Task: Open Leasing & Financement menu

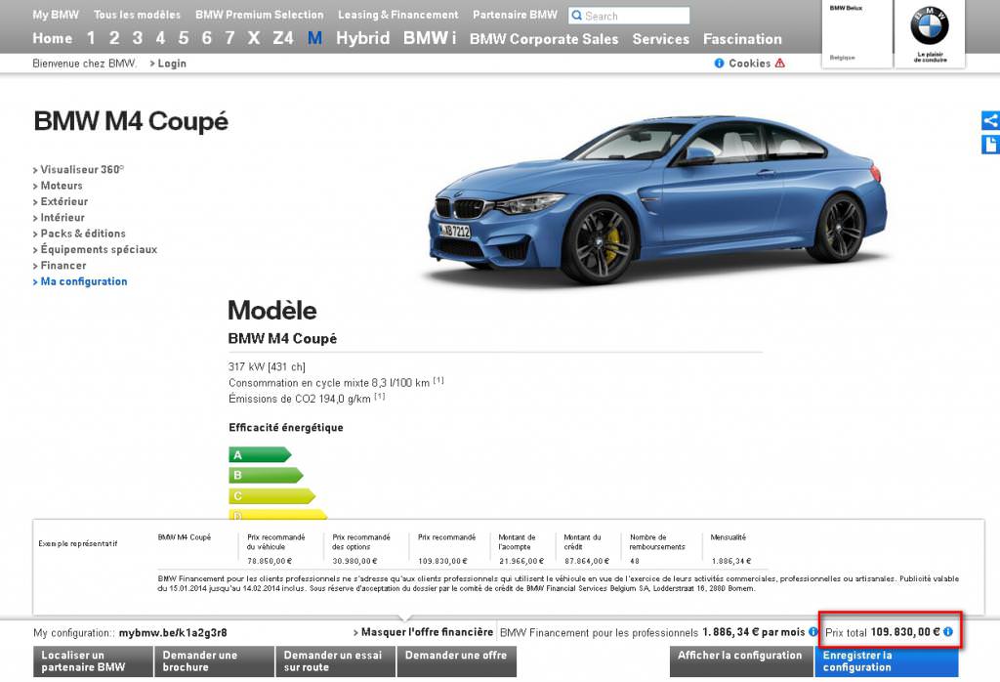Action: pyautogui.click(x=398, y=14)
